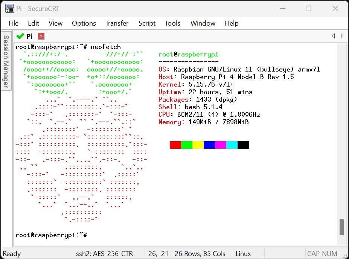Open the File menu
The image size is (349, 259).
(14, 23)
